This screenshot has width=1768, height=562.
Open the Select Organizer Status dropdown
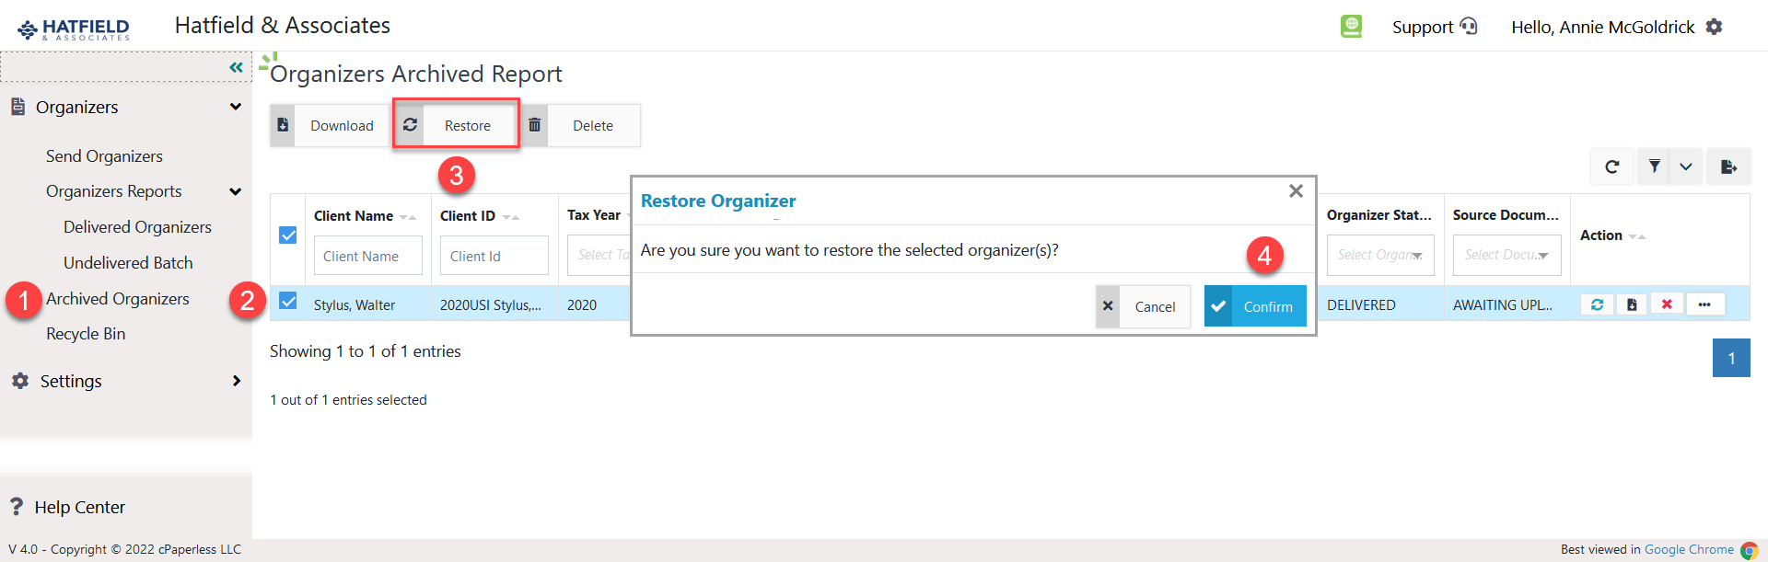point(1379,255)
